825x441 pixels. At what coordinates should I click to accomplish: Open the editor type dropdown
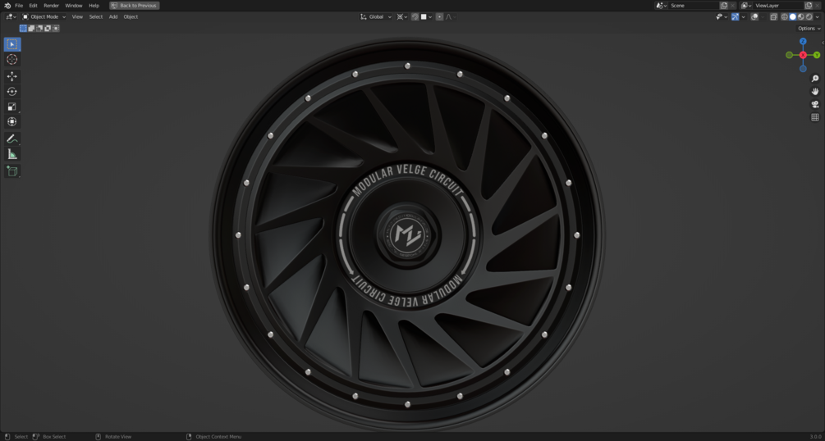11,17
